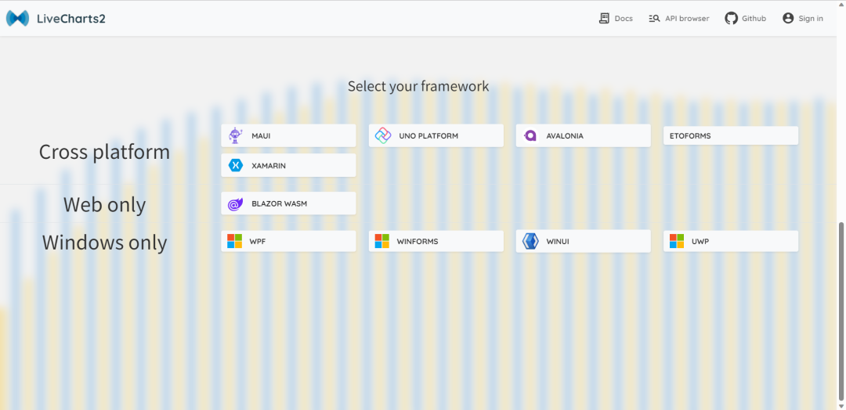Screen dimensions: 846x410
Task: Click the Blazor WASM purple icon
Action: pos(235,203)
